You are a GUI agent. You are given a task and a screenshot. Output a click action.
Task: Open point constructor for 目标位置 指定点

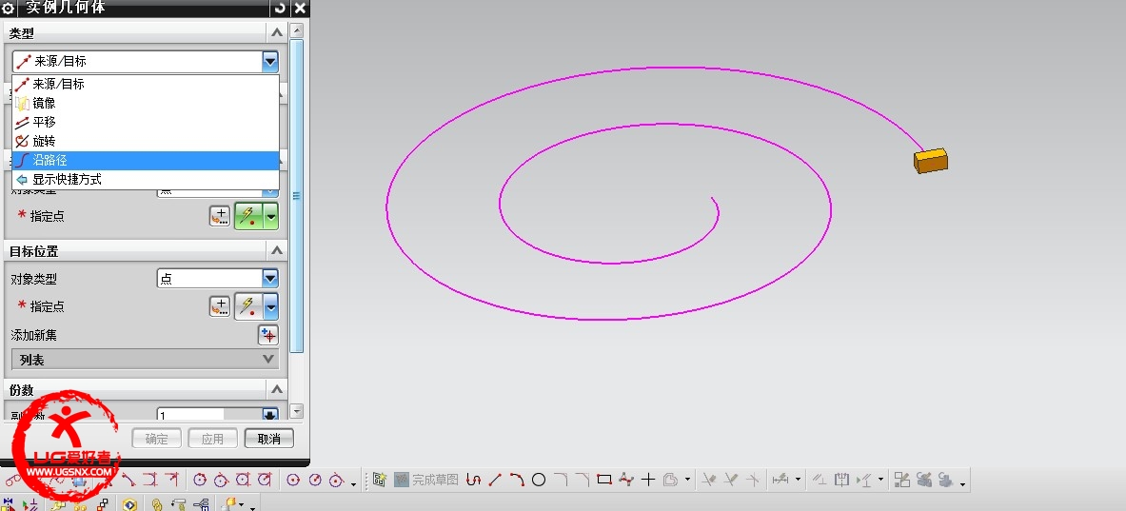220,307
